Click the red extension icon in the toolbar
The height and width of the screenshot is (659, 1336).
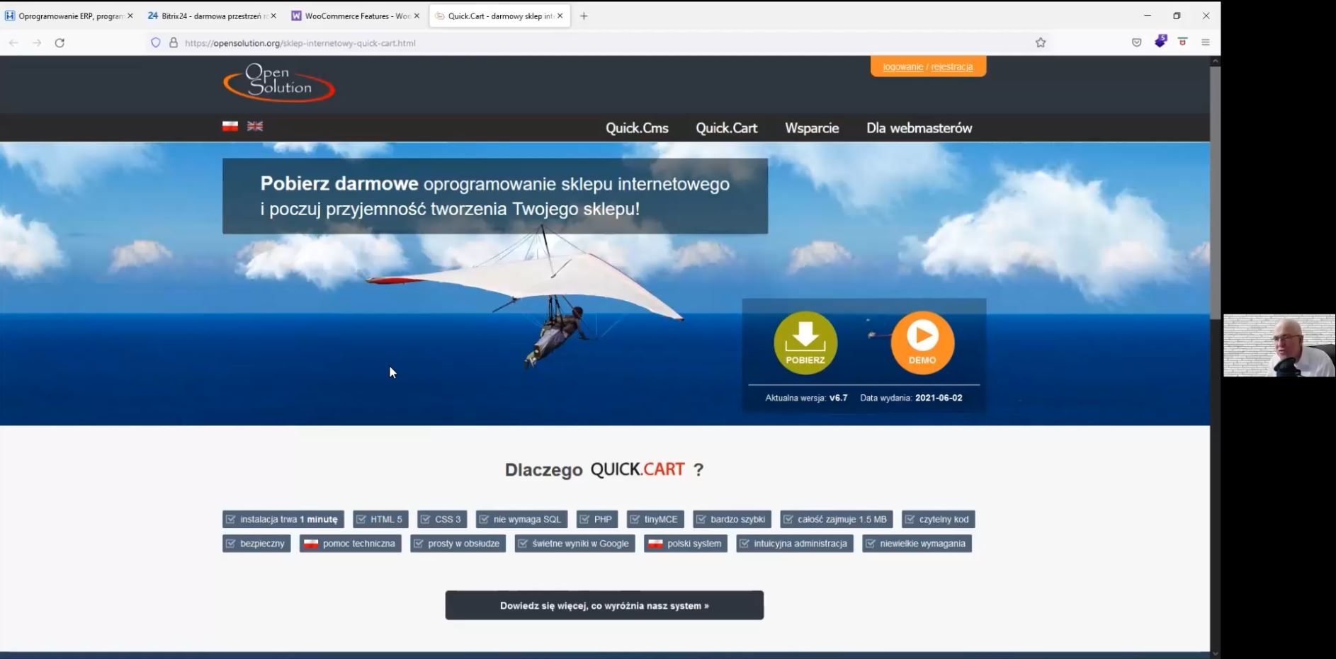point(1183,42)
